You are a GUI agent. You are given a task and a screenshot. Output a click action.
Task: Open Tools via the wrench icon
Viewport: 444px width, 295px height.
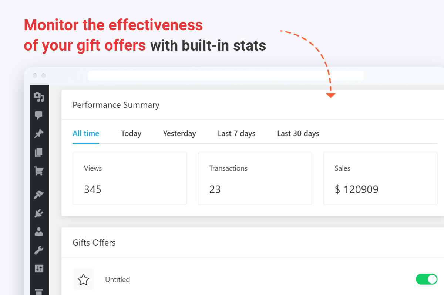[x=39, y=250]
